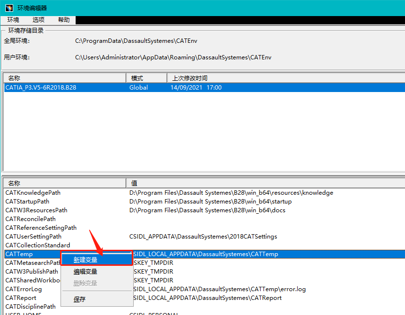Click the global environment path C:\ProgramData\DassaultSystemes\CATEnv

click(136, 41)
